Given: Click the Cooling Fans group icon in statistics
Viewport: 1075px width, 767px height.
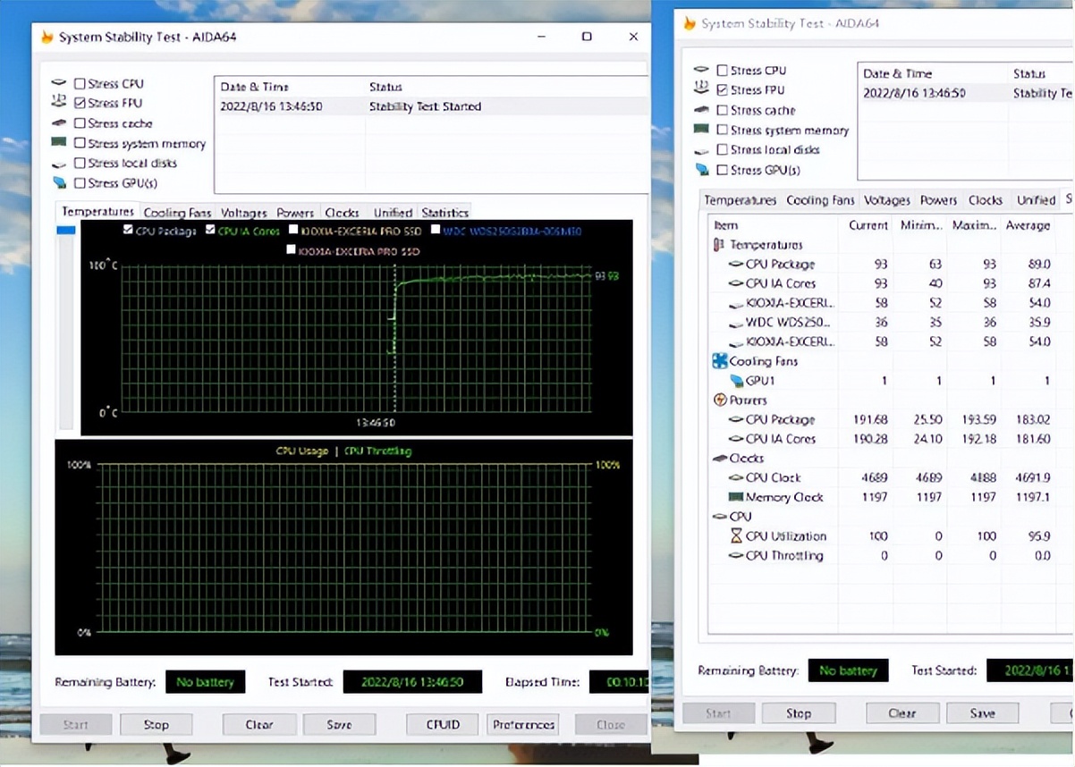Looking at the screenshot, I should [x=719, y=361].
